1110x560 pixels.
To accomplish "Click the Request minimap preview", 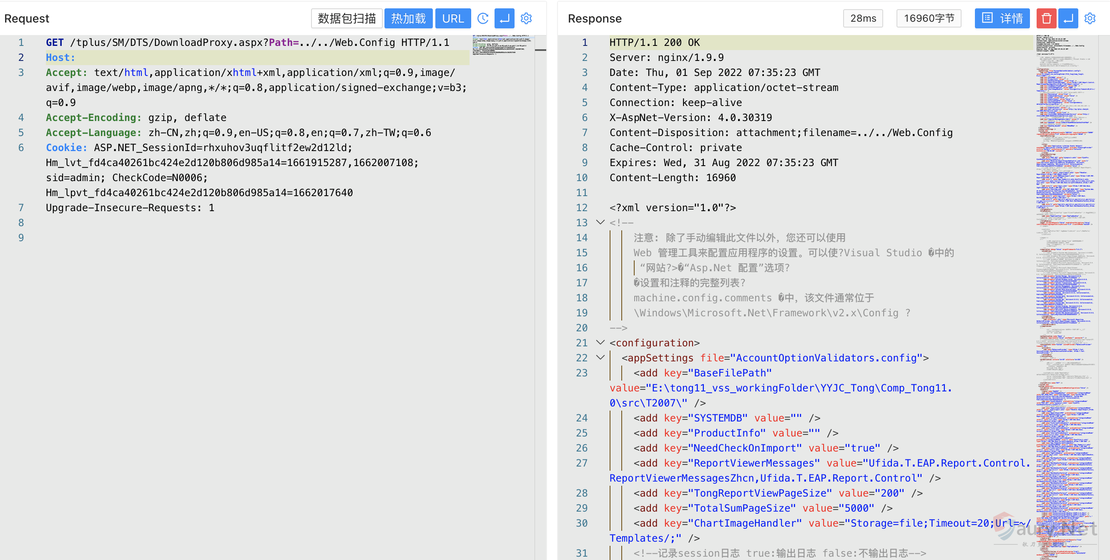I will (502, 45).
